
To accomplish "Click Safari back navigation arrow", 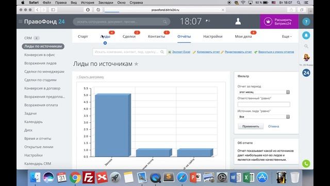I will click(37, 10).
